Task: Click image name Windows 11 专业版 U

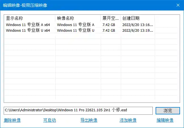Action: [x=76, y=30]
